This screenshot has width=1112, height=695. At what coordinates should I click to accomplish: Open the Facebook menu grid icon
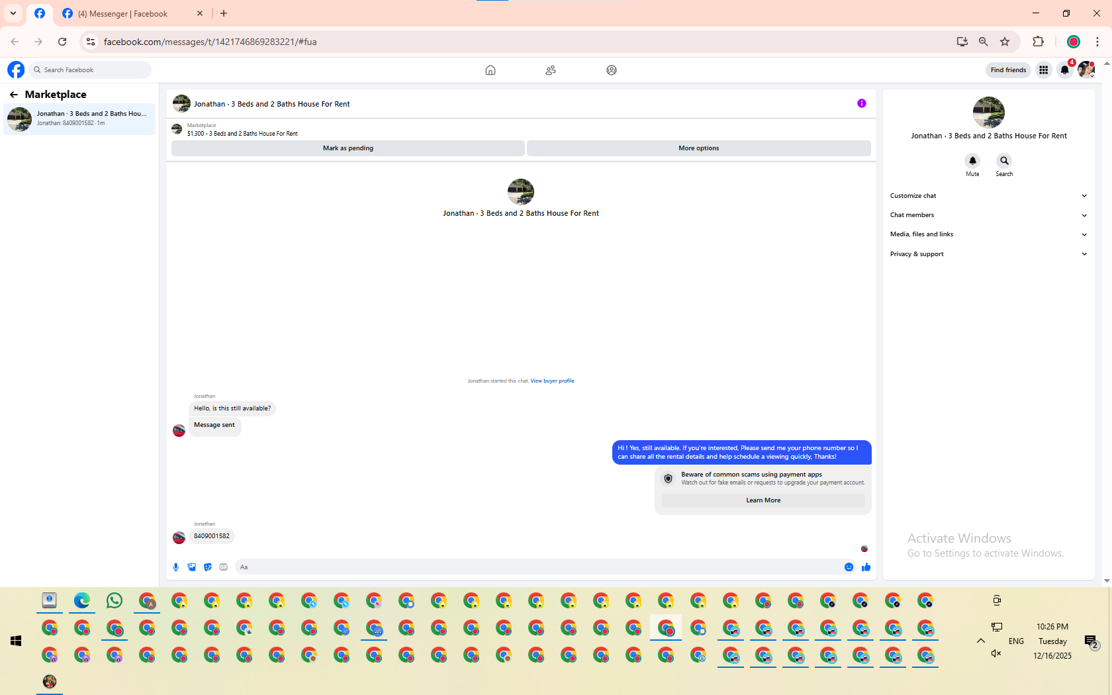tap(1044, 69)
